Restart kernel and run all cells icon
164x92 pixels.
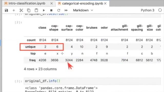coord(66,10)
